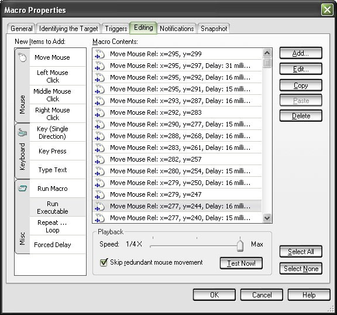Click the scroll up arrow of Macro Contents
This screenshot has height=315, width=337.
[267, 53]
